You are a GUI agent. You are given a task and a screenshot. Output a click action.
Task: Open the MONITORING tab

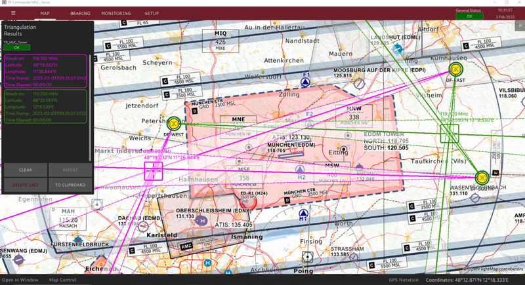(x=116, y=13)
